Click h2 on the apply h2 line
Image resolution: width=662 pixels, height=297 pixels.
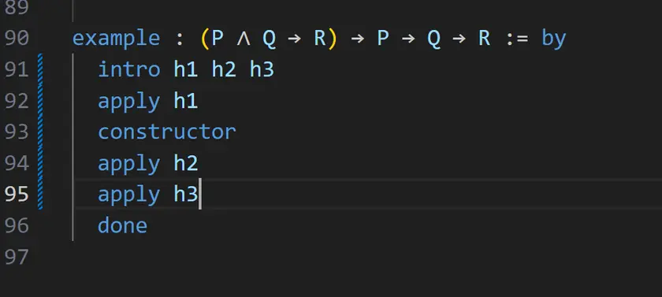click(186, 163)
